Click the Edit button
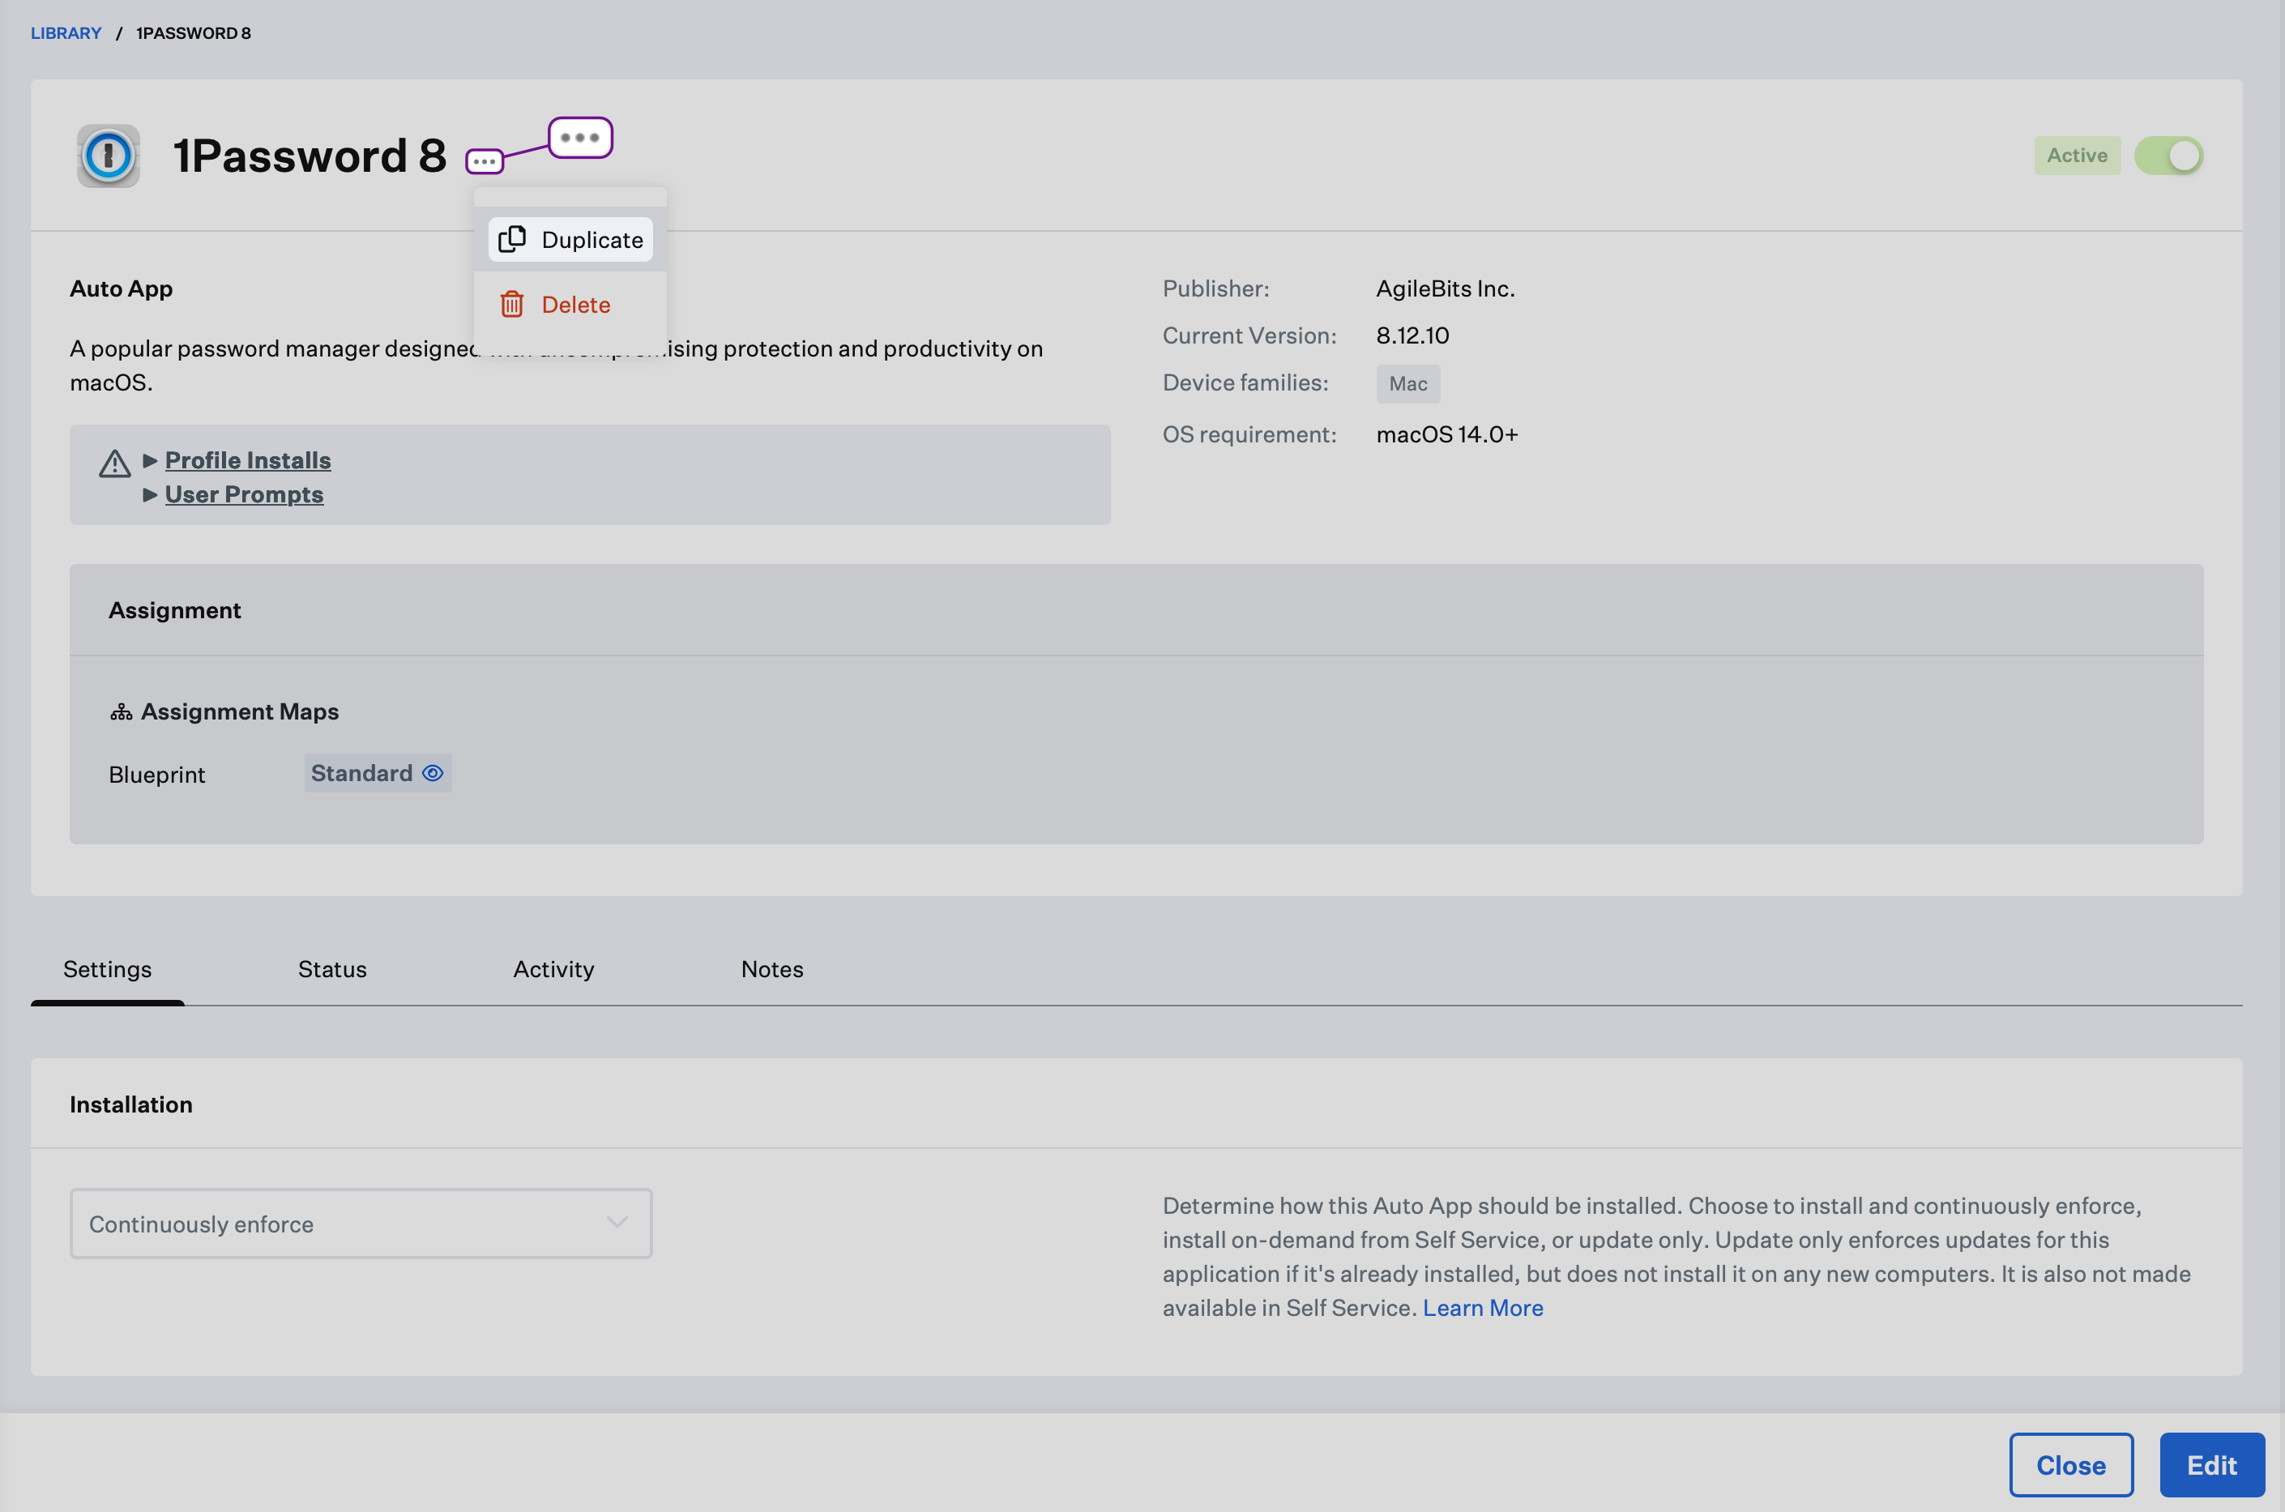The height and width of the screenshot is (1512, 2285). coord(2212,1465)
